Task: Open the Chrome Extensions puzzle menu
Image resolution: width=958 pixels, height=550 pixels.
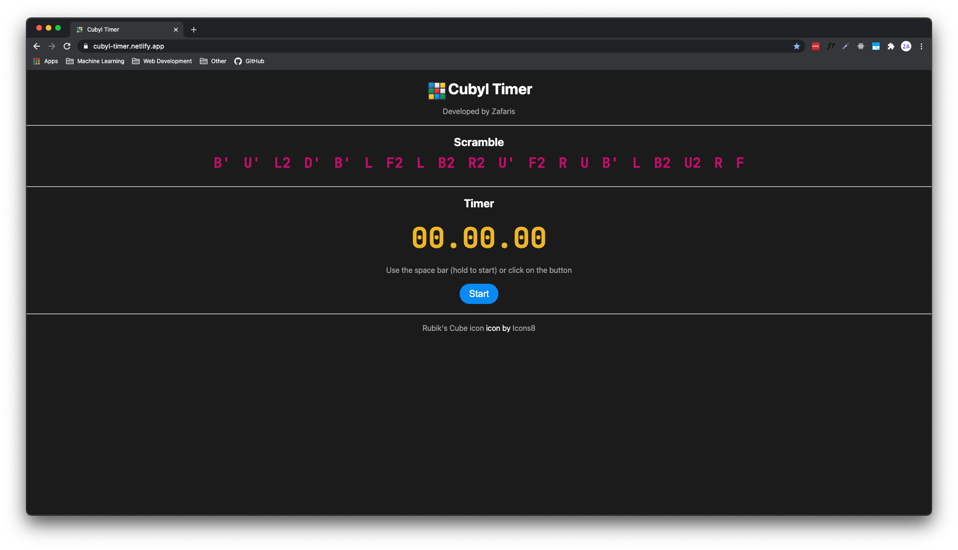Action: click(891, 46)
